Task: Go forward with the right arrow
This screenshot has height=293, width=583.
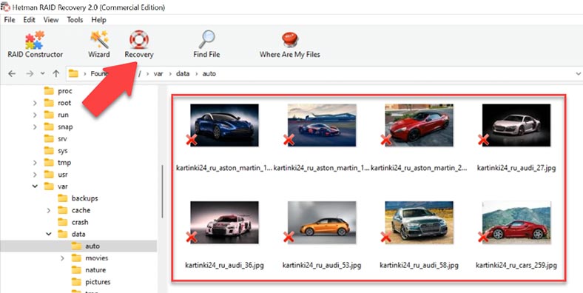Action: pyautogui.click(x=30, y=74)
